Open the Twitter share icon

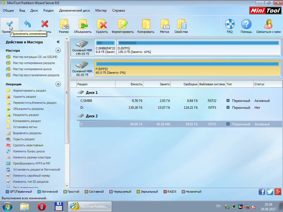coord(270,192)
